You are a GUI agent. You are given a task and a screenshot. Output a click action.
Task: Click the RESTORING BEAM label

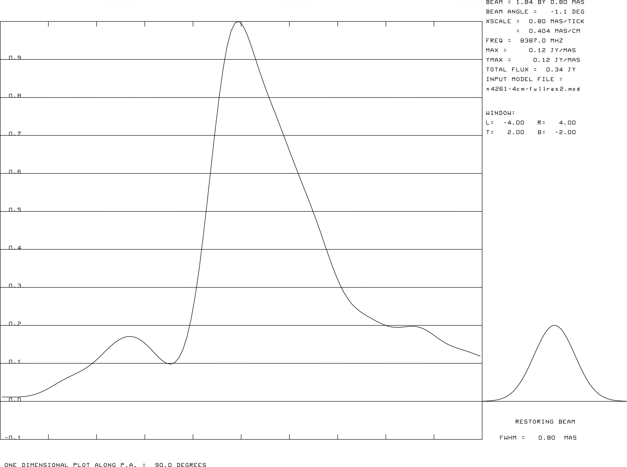coord(545,422)
